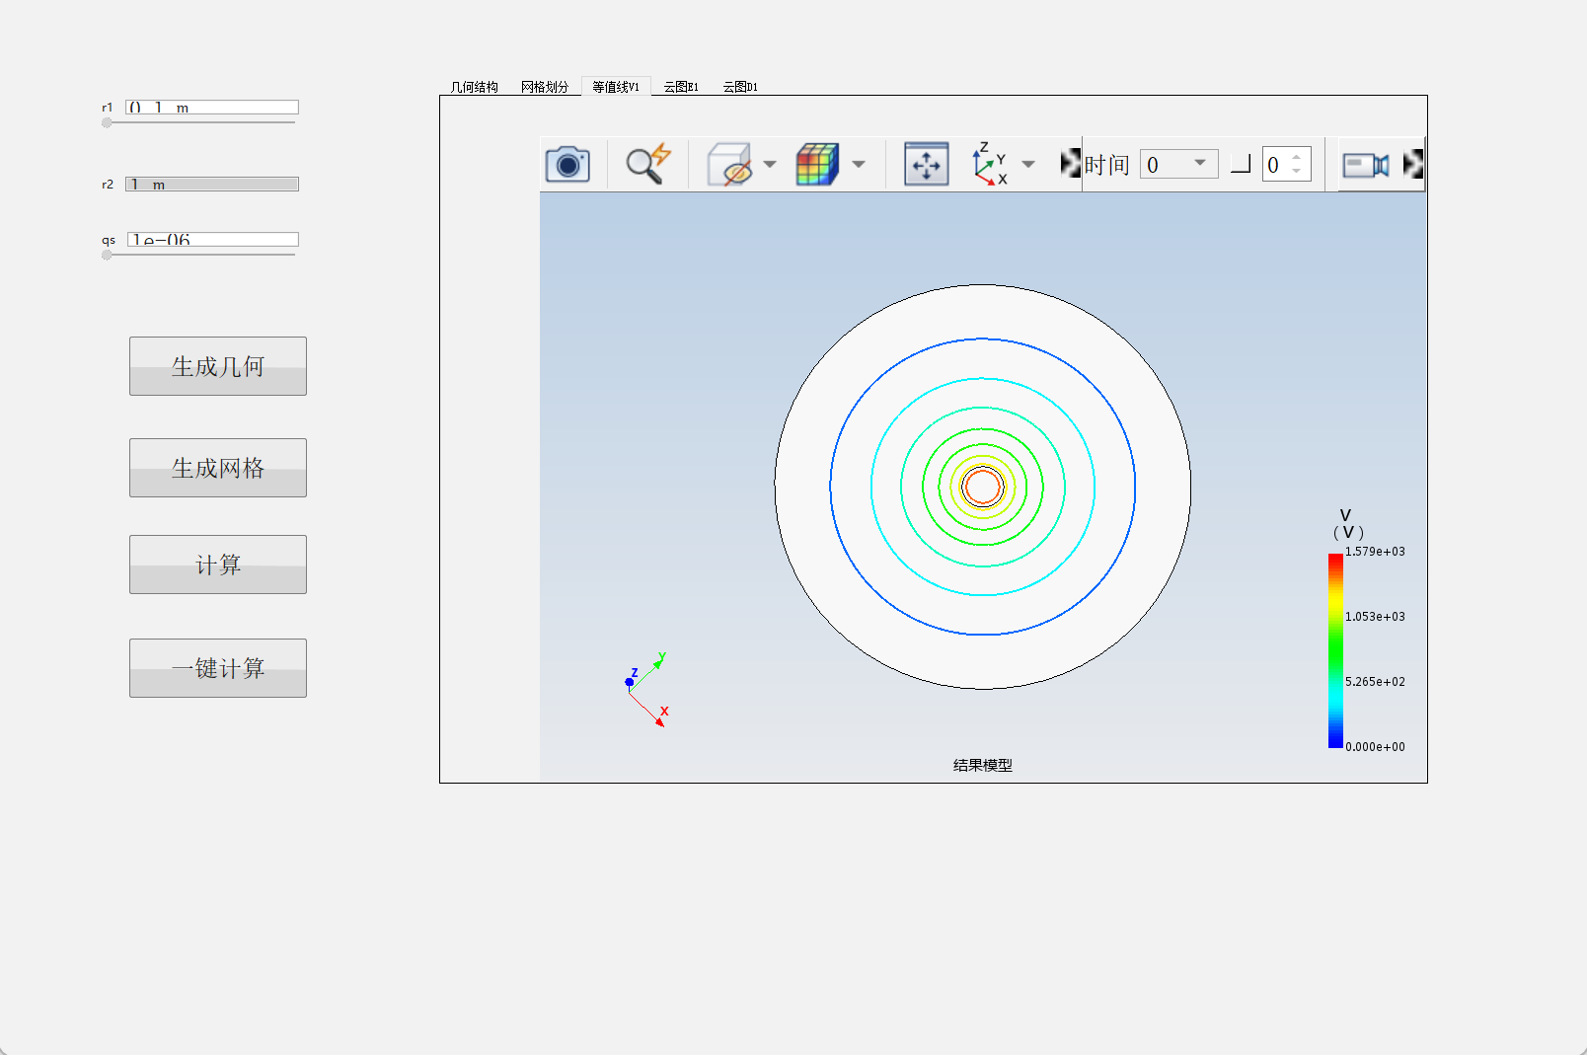This screenshot has width=1587, height=1055.
Task: Click the 一键计算 button
Action: [218, 668]
